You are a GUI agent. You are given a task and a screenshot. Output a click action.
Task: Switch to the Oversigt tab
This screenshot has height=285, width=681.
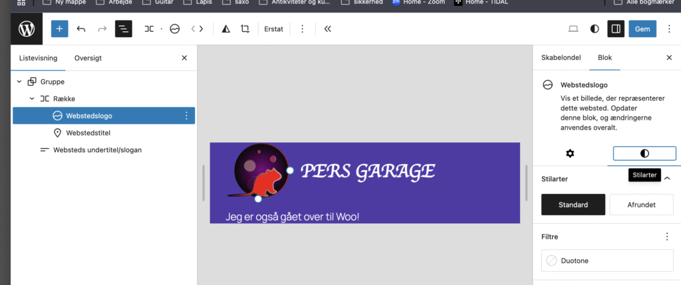pos(88,58)
